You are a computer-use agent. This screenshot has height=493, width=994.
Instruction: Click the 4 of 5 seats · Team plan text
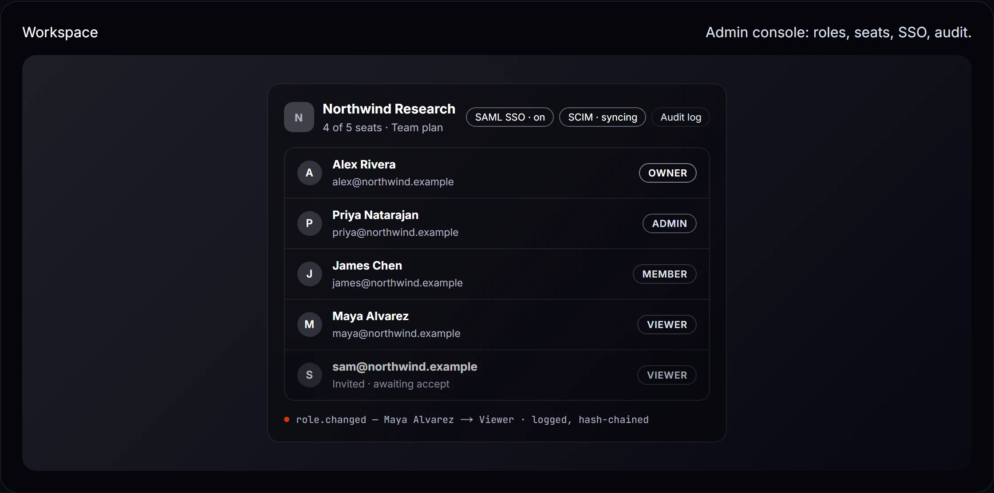(x=383, y=128)
